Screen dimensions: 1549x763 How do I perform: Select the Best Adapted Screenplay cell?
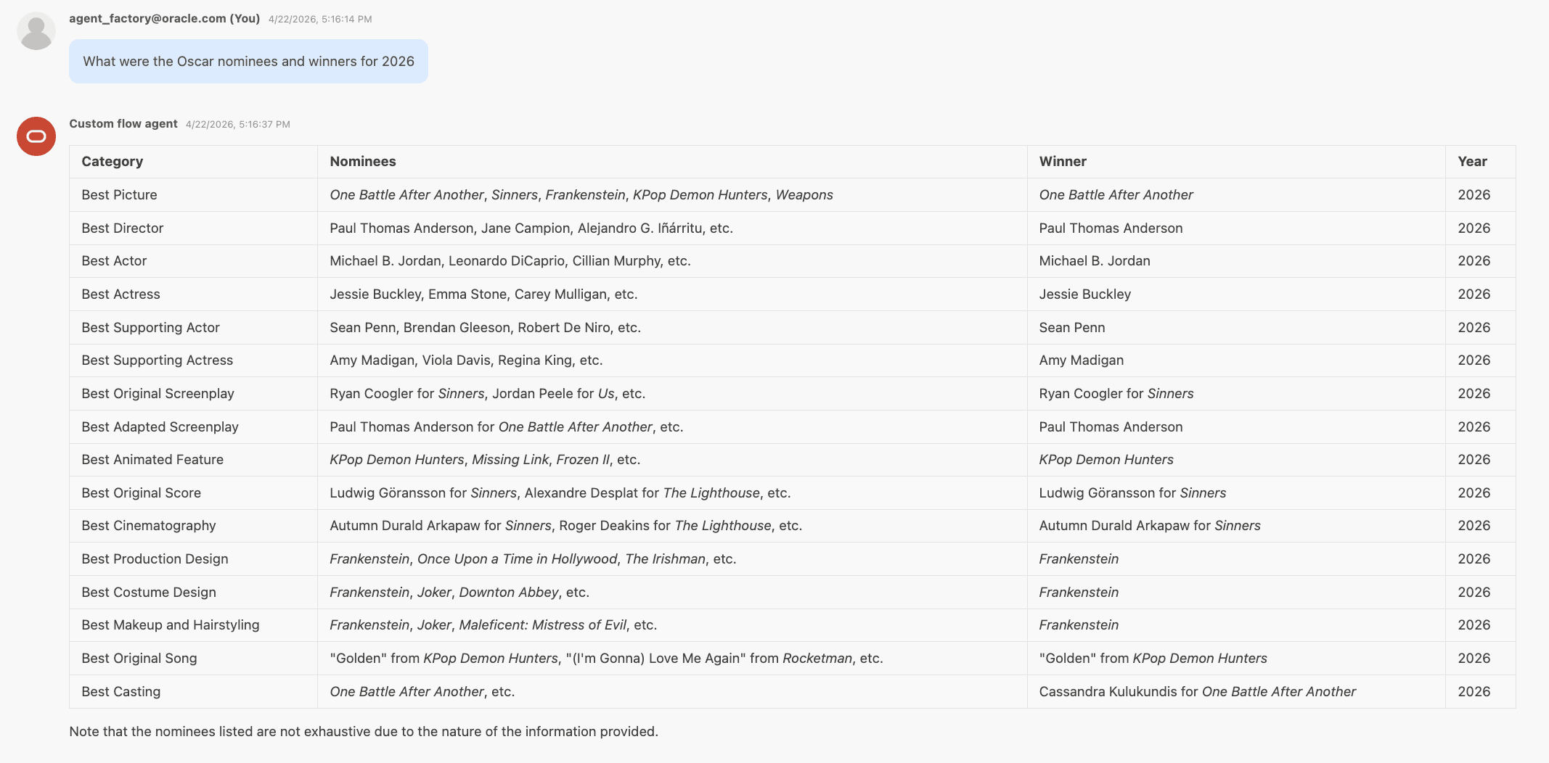[x=193, y=427]
